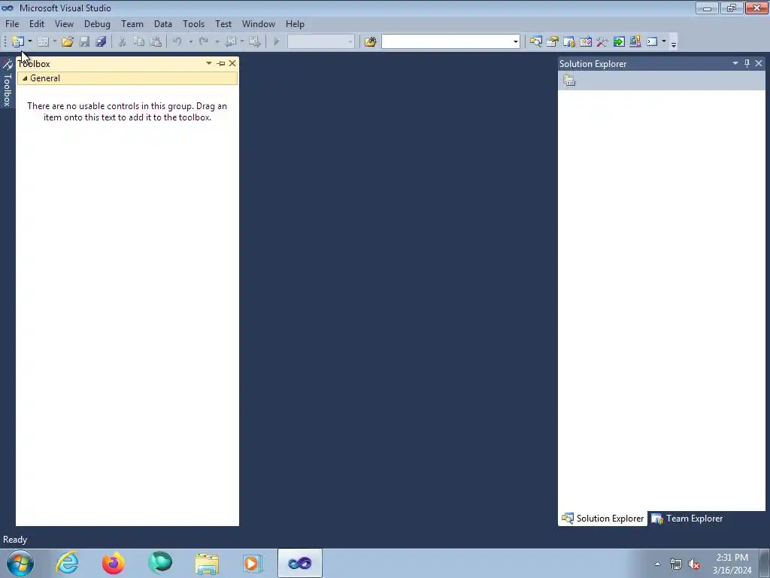Image resolution: width=770 pixels, height=578 pixels.
Task: Click the Navigate Forward icon
Action: point(254,42)
